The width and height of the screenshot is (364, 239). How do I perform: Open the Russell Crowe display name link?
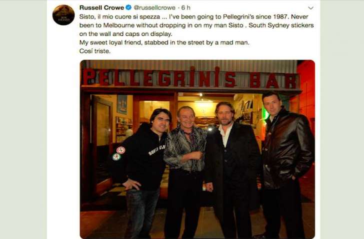[101, 7]
